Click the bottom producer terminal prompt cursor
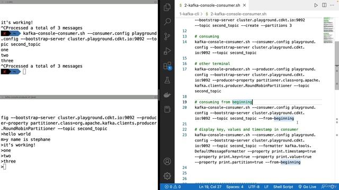 pos(5,167)
